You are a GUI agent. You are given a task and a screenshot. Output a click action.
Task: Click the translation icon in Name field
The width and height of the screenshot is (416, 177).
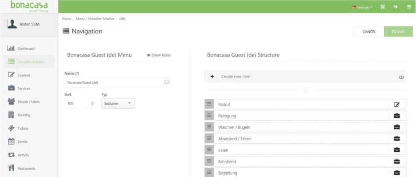[x=167, y=82]
